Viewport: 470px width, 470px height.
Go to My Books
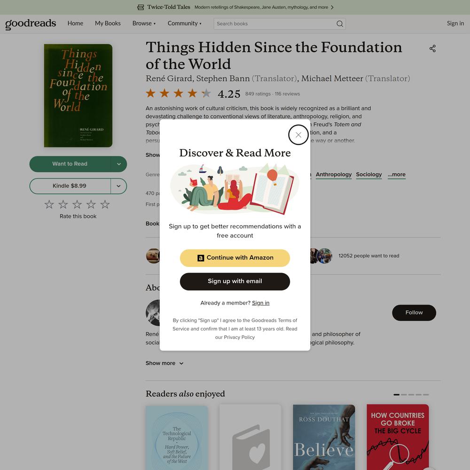tap(108, 23)
